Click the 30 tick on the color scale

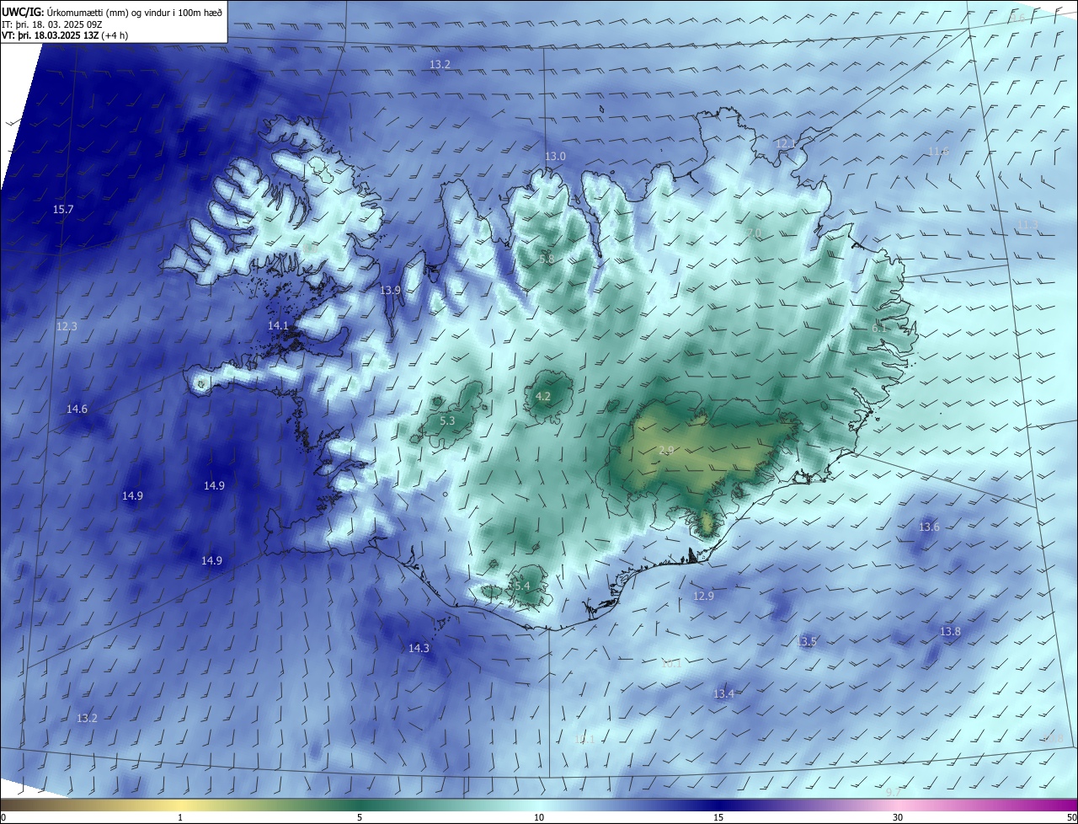coord(898,817)
